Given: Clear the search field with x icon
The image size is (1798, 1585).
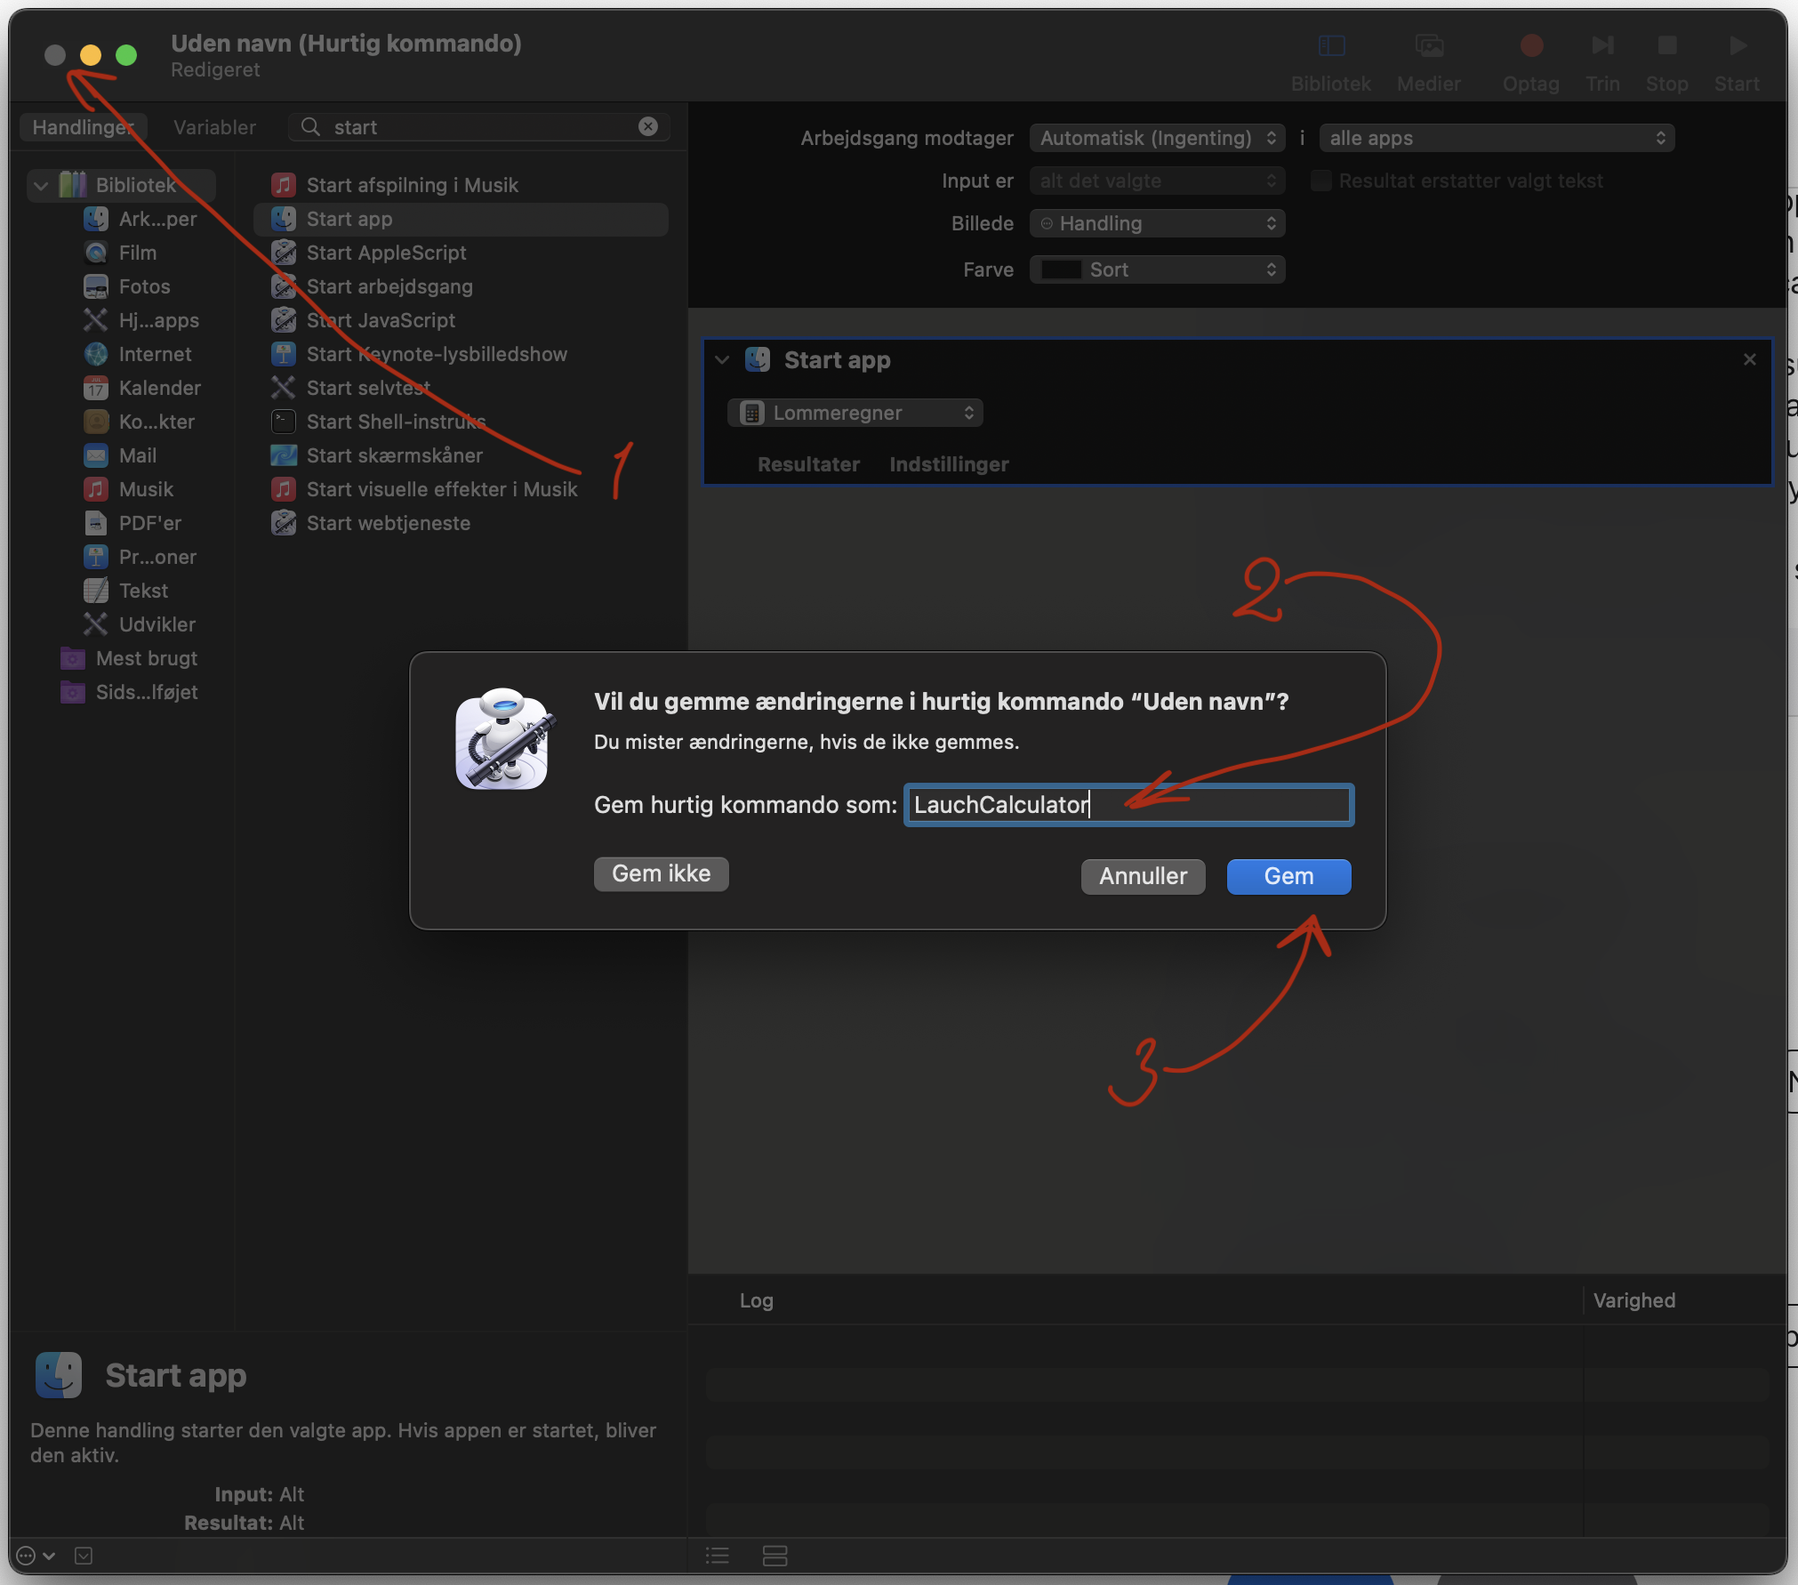Looking at the screenshot, I should point(648,127).
